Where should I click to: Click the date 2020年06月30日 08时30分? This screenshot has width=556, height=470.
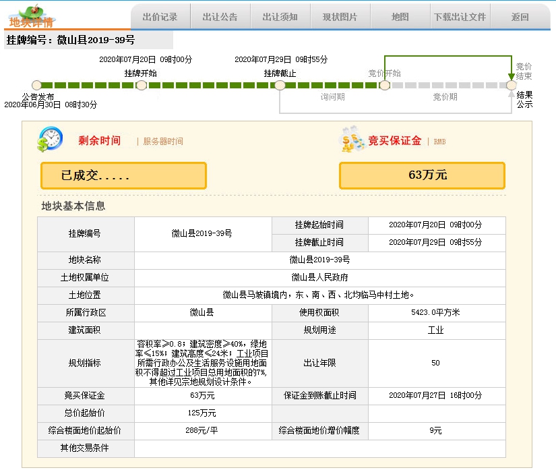click(x=51, y=105)
